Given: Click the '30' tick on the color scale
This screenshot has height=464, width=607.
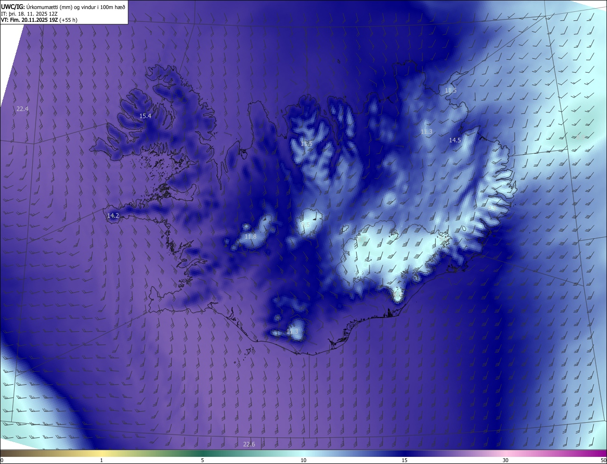Looking at the screenshot, I should click(x=506, y=460).
